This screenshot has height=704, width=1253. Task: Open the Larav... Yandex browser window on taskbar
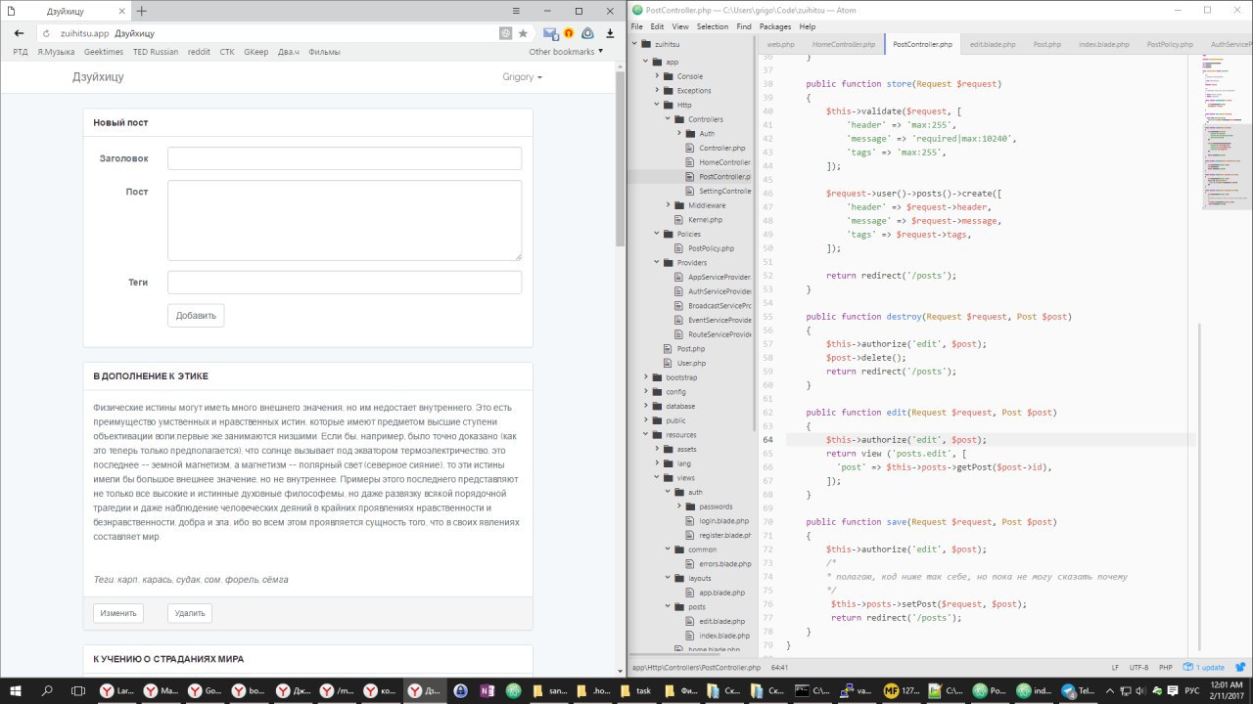(116, 690)
